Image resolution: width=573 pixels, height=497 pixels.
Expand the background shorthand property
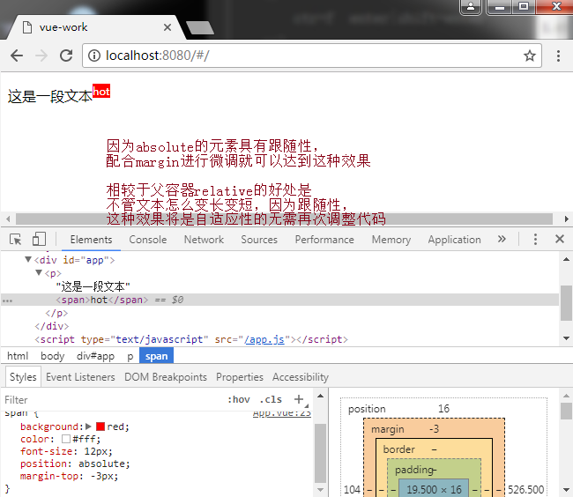(x=88, y=427)
